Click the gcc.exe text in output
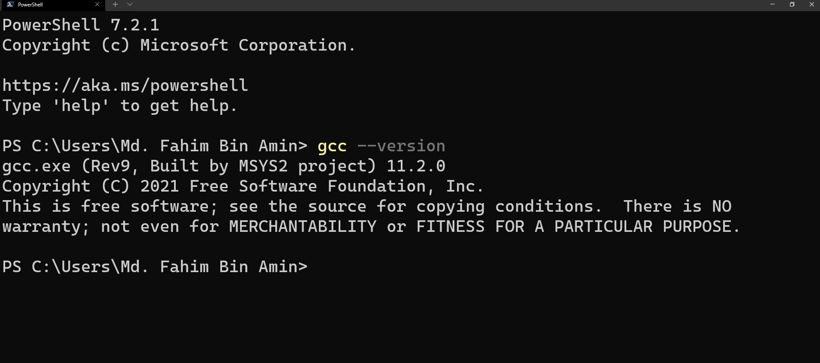The height and width of the screenshot is (363, 820). pos(36,166)
